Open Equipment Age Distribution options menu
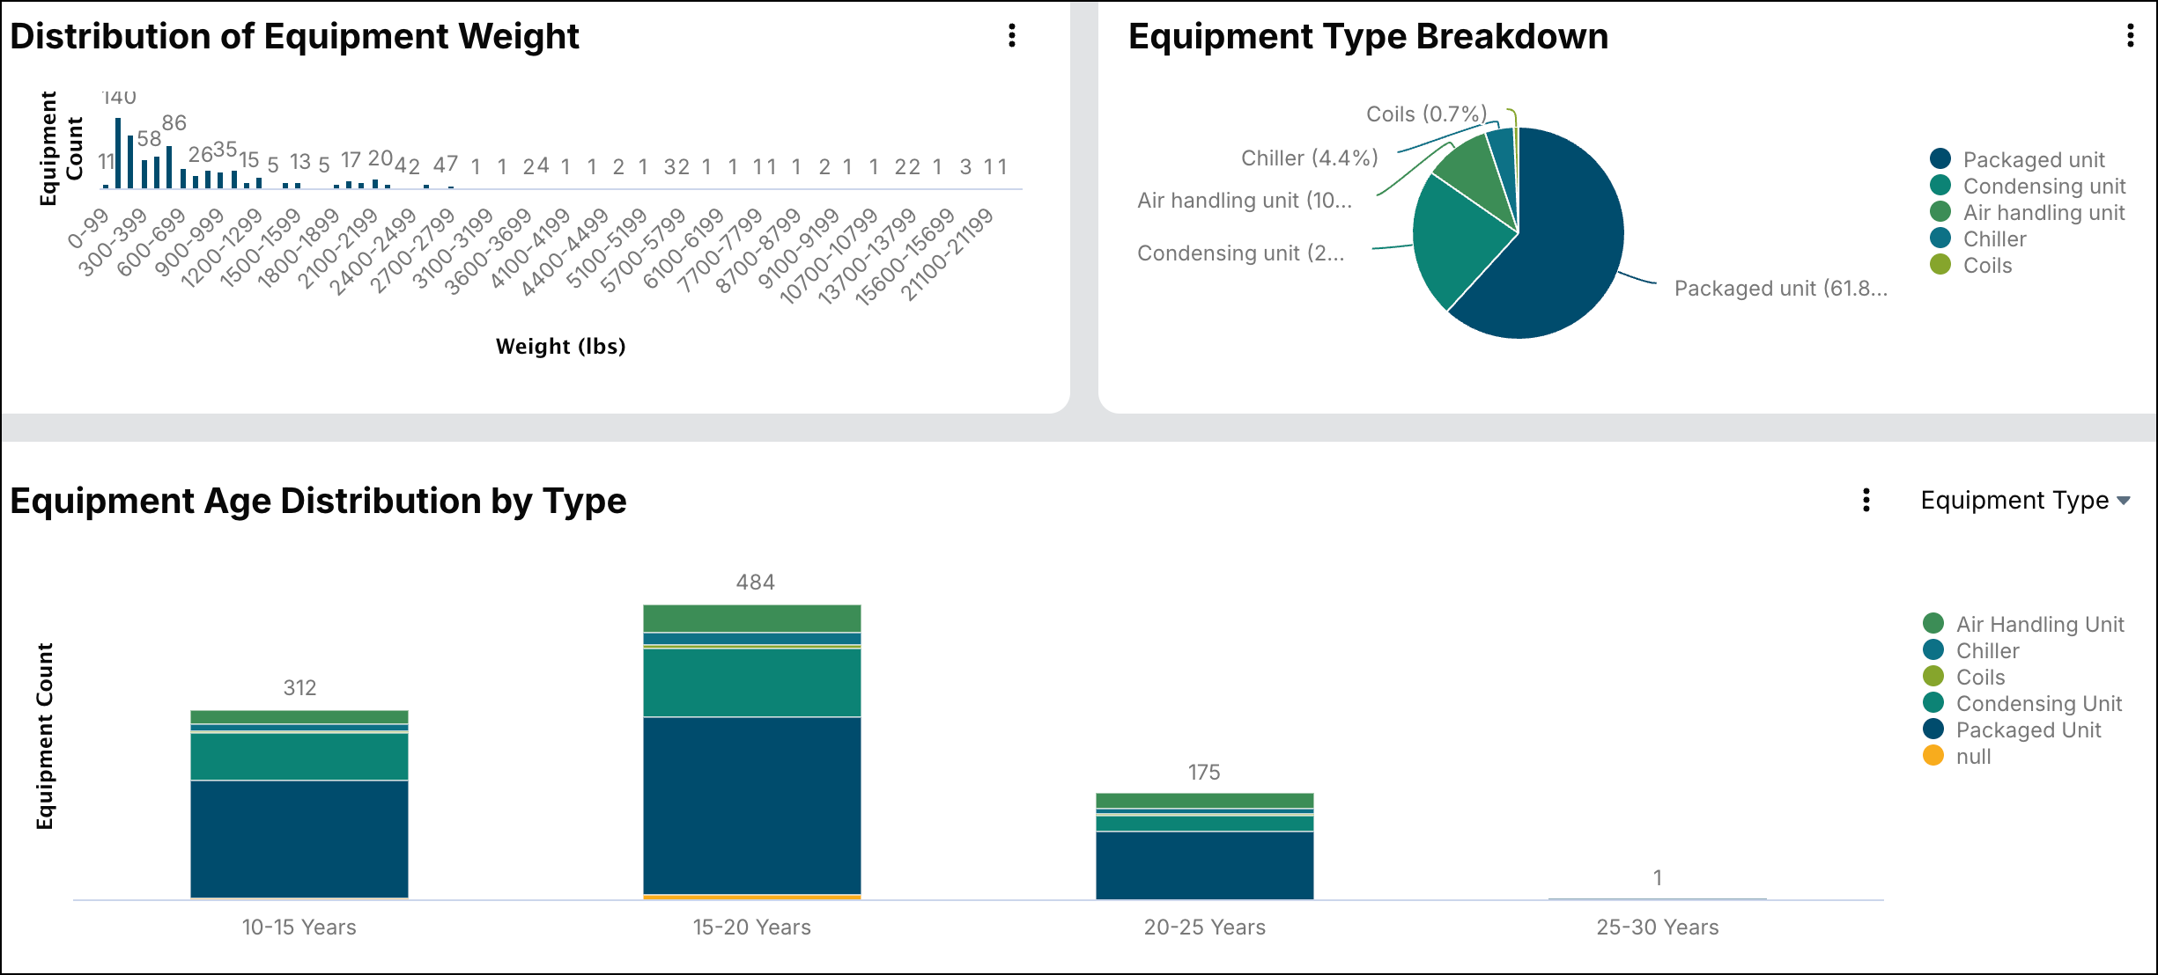 (x=1866, y=501)
